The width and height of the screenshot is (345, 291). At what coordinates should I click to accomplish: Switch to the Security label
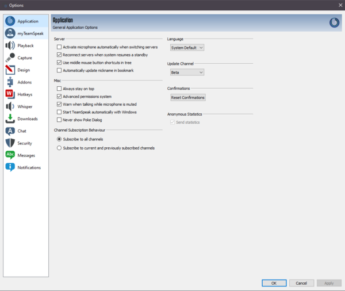pos(25,143)
